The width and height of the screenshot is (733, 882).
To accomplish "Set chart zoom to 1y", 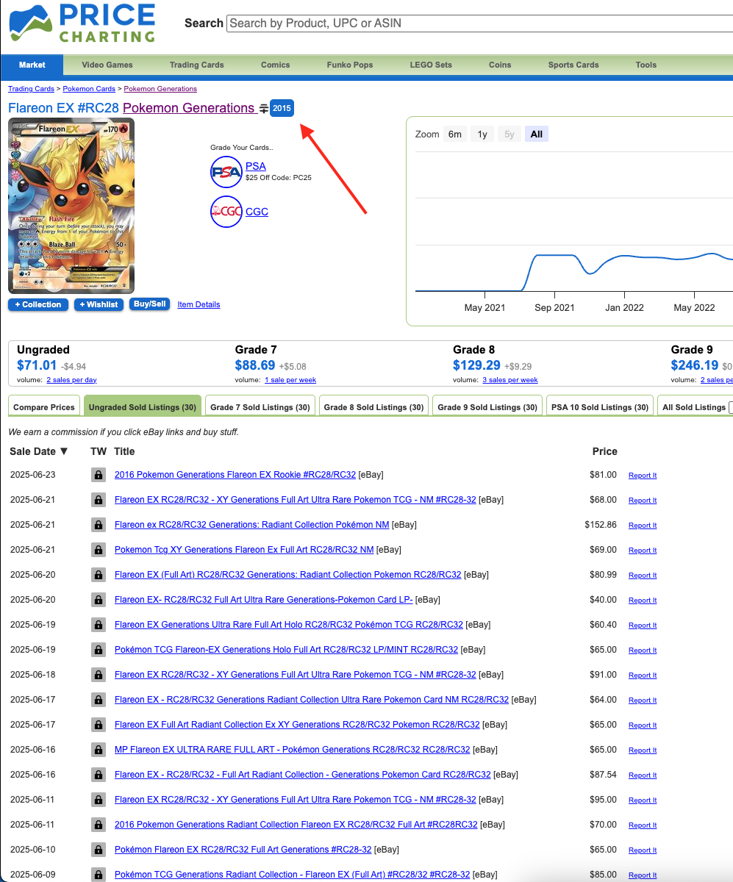I will (x=482, y=134).
